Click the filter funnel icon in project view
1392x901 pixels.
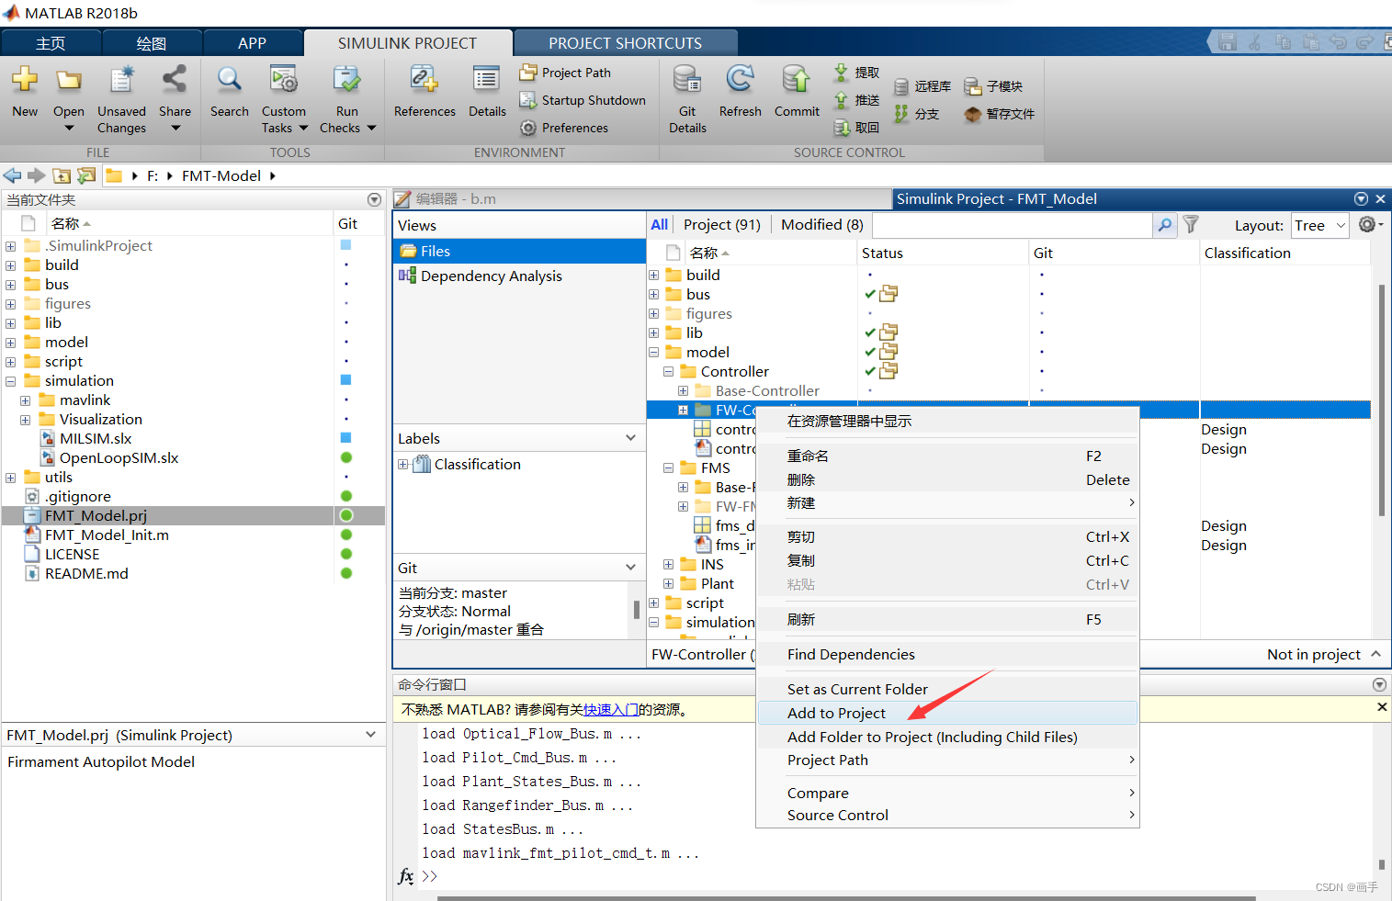click(1191, 224)
